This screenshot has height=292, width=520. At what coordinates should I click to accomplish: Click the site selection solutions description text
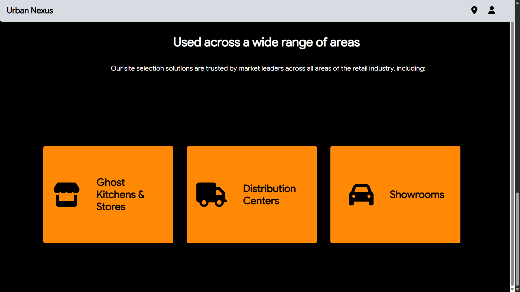[268, 68]
